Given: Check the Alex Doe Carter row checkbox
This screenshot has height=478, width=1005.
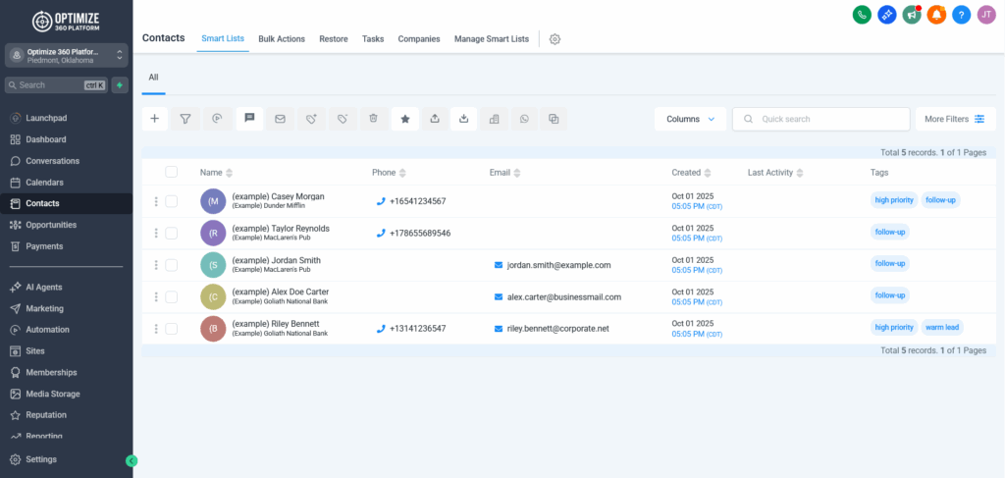Looking at the screenshot, I should 171,296.
